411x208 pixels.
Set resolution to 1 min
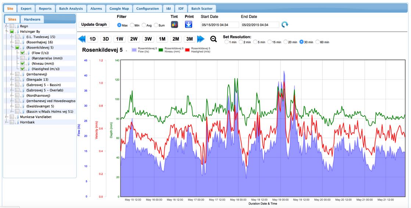(226, 42)
